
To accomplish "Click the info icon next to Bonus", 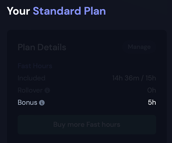I will pyautogui.click(x=42, y=103).
